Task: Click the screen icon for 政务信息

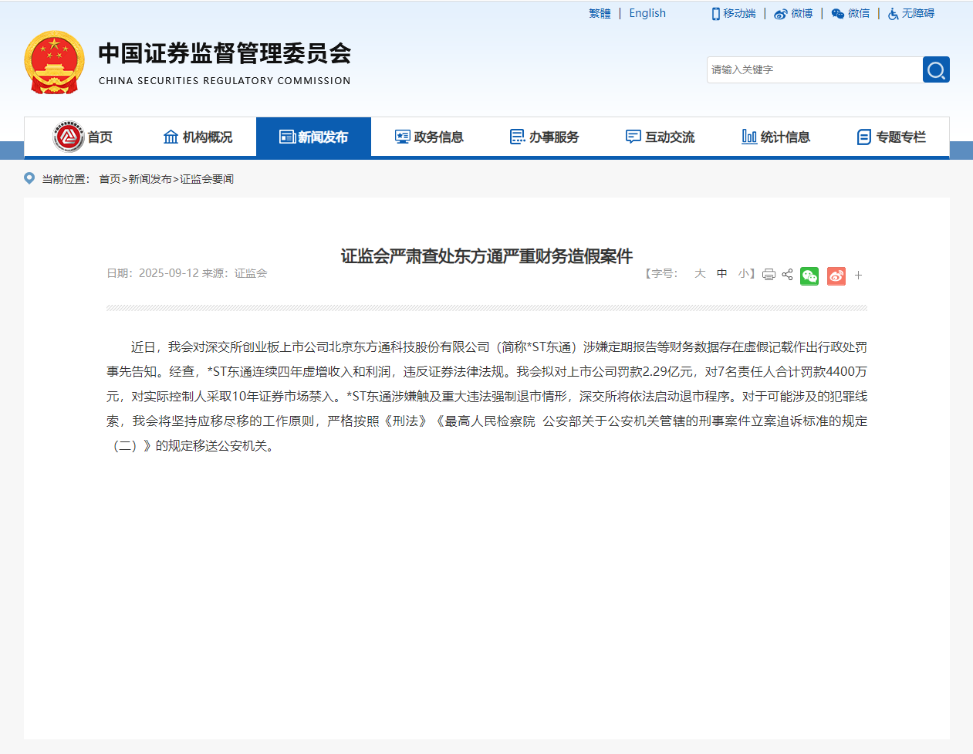Action: click(x=403, y=137)
